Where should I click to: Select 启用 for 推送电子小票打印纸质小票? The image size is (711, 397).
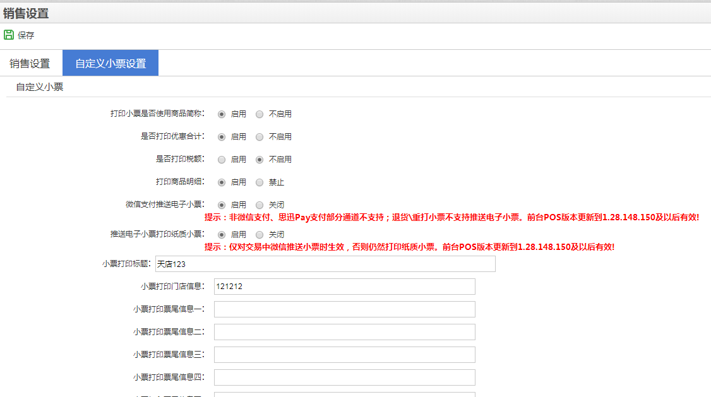221,235
